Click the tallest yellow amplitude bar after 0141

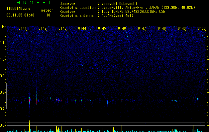(x=29, y=126)
